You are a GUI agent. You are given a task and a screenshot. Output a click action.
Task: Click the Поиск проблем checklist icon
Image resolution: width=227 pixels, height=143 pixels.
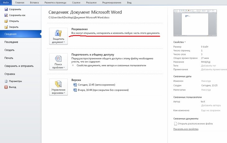point(58,59)
